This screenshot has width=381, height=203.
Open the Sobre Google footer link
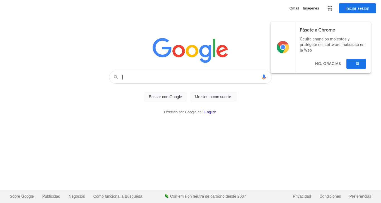point(22,196)
